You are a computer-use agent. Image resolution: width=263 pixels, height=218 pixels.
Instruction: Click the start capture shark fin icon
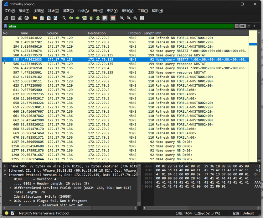[6, 18]
